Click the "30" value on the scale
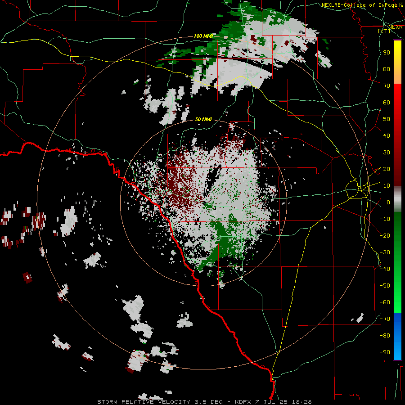 tap(387, 153)
